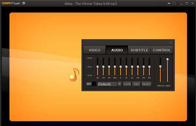Click the WAVE volume slider knob

(167, 59)
